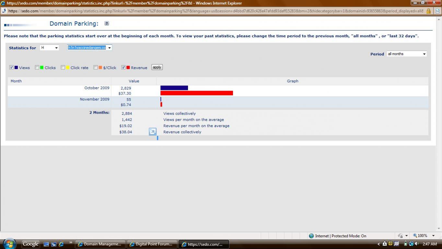Click the red Revenue color swatch
Viewport: 442px width, 249px height.
coord(128,68)
